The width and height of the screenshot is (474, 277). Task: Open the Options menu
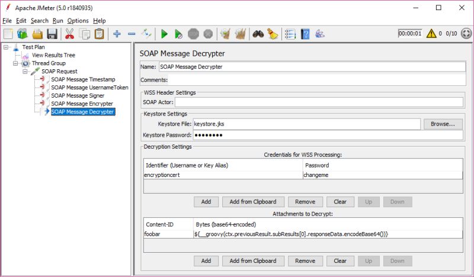click(x=78, y=21)
